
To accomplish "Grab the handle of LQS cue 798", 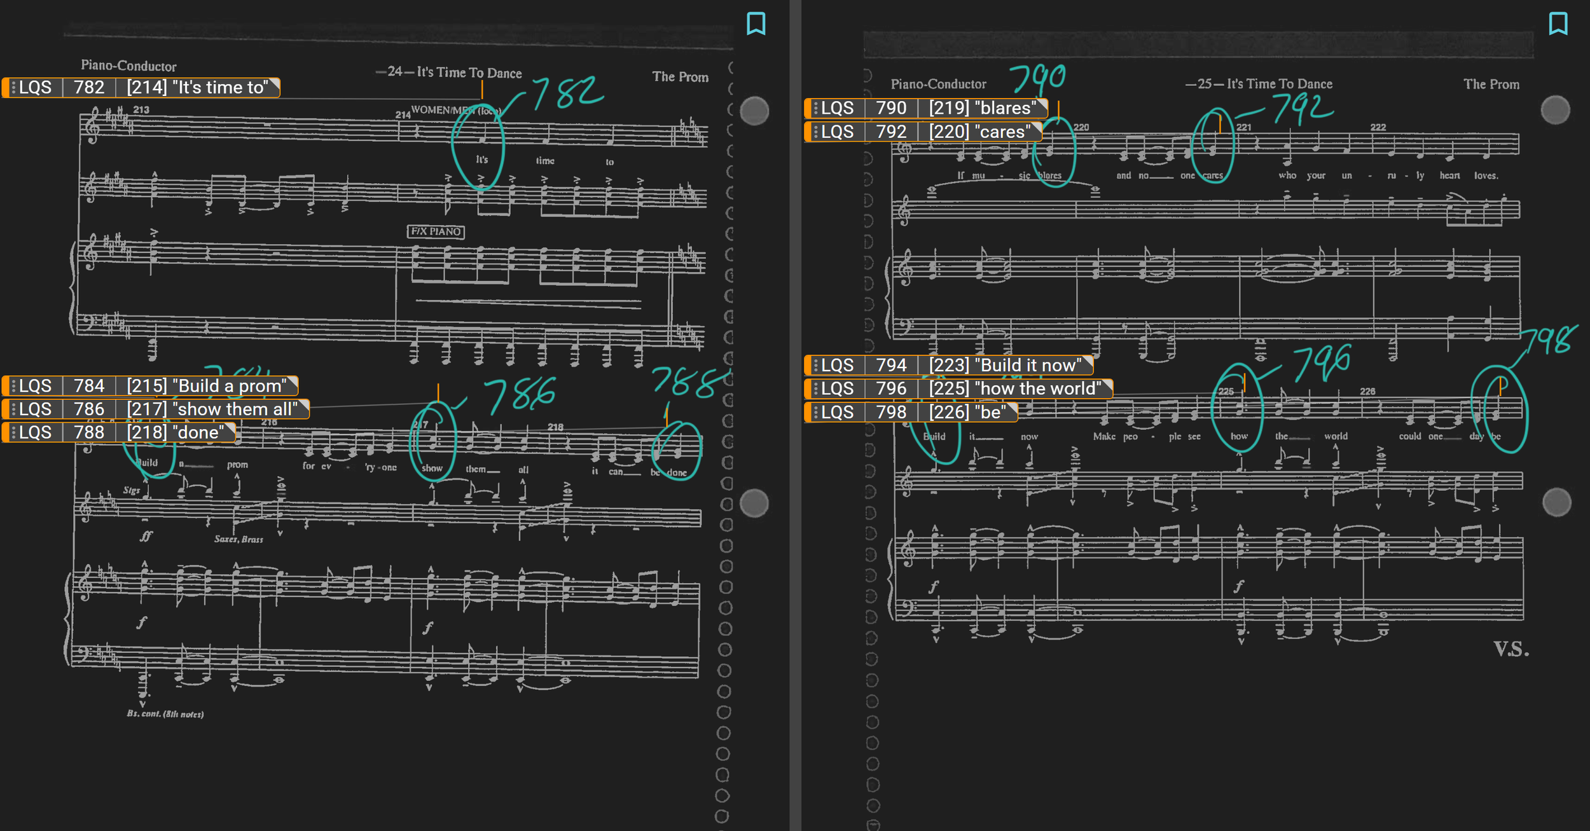I will pyautogui.click(x=815, y=413).
